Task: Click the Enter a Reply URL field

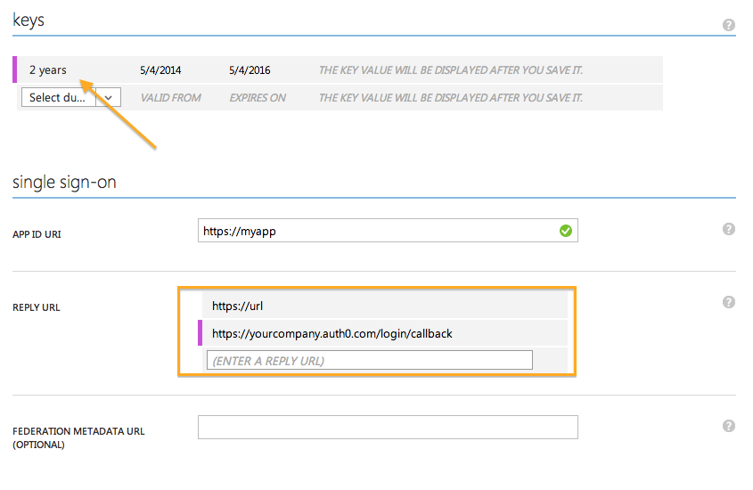Action: [x=369, y=360]
